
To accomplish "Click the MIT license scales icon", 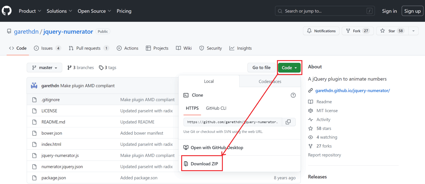I will pos(310,111).
